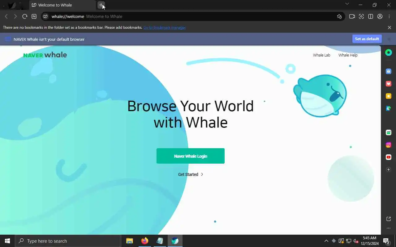The image size is (396, 247).
Task: Add a new sidebar app
Action: click(389, 170)
